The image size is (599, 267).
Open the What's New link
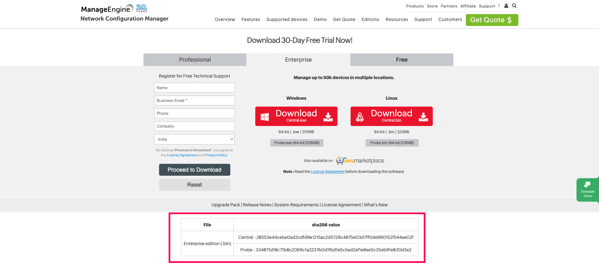(376, 205)
